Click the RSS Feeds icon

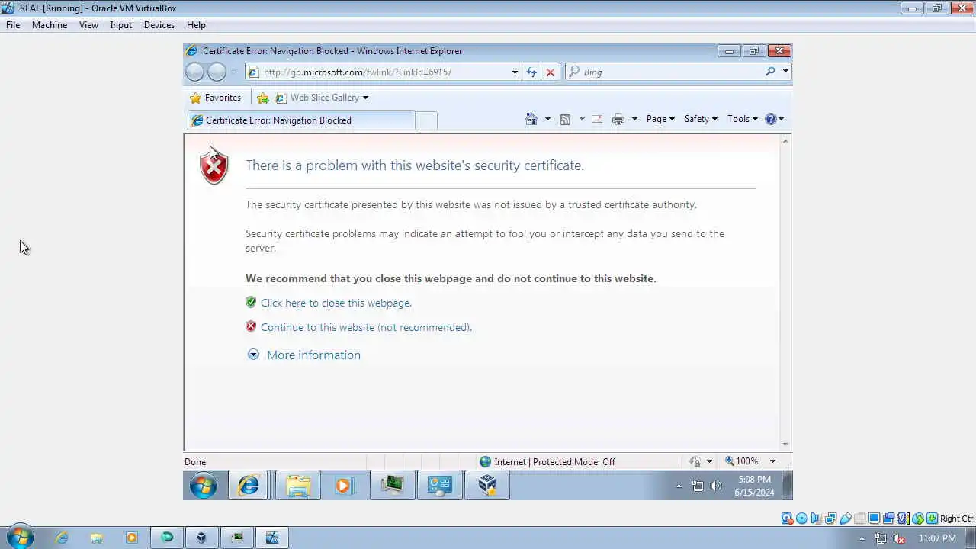565,119
